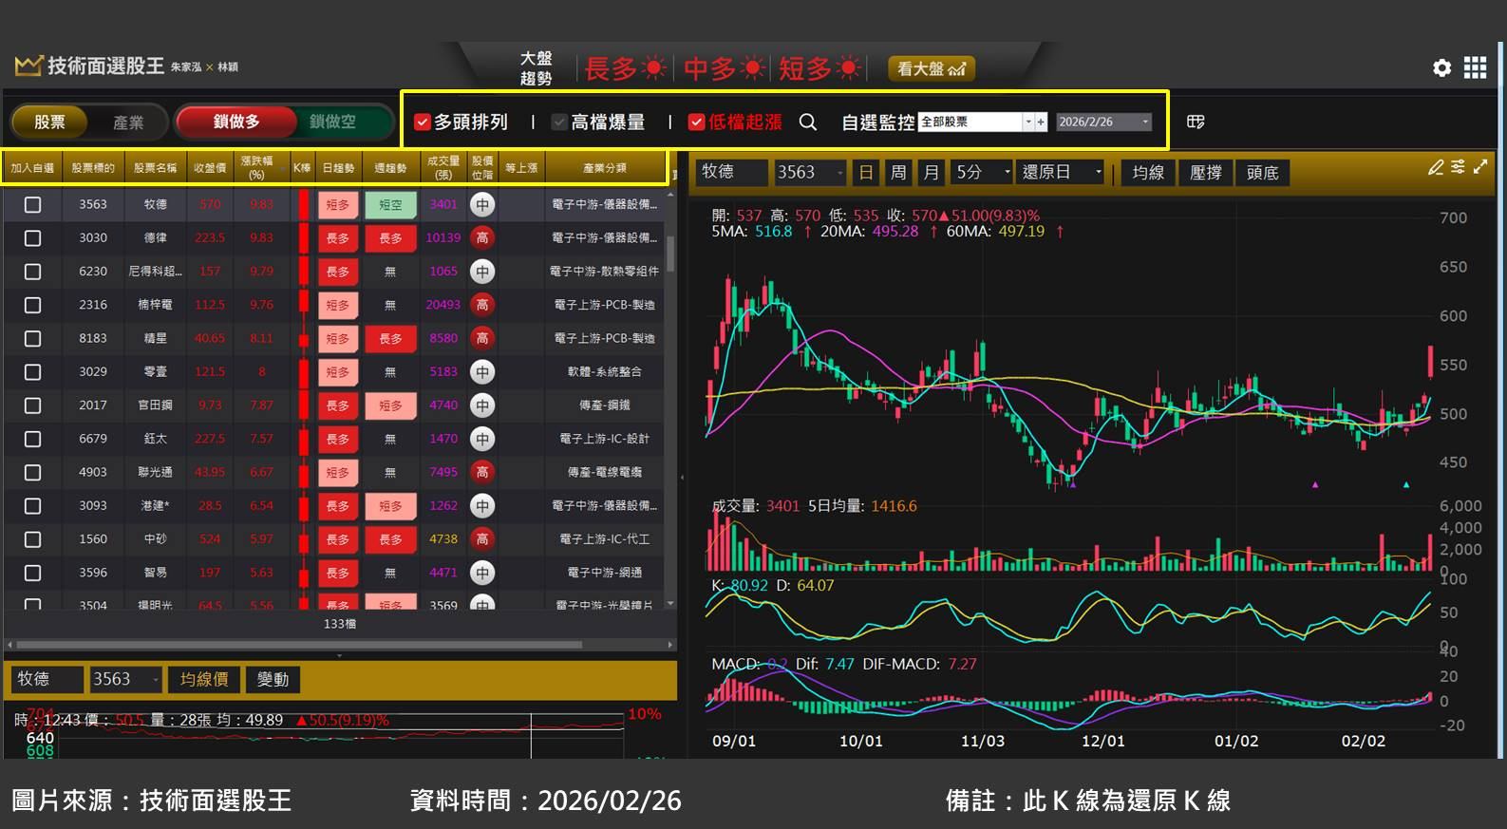Click scroll down arrow of stock list
The height and width of the screenshot is (829, 1507).
pyautogui.click(x=671, y=603)
